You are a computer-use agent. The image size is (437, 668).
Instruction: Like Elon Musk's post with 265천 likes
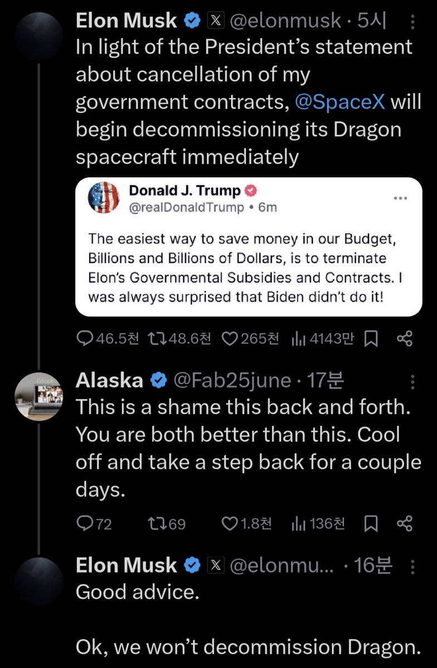point(229,338)
